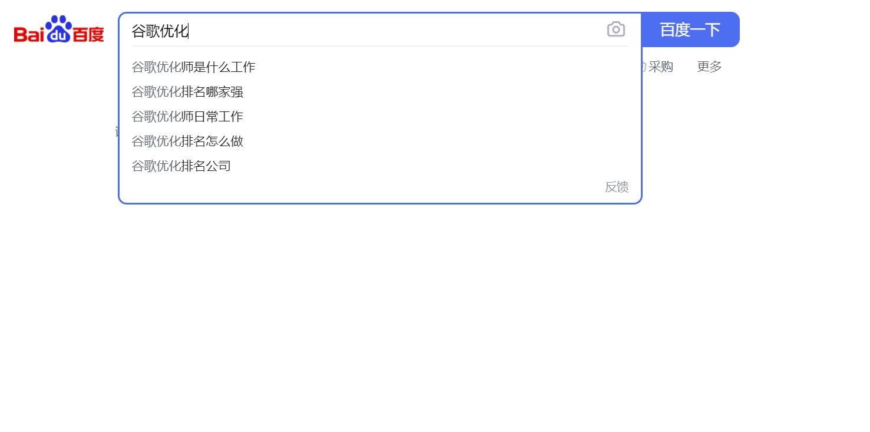Open the 更多 tab
This screenshot has width=870, height=432.
click(x=709, y=67)
